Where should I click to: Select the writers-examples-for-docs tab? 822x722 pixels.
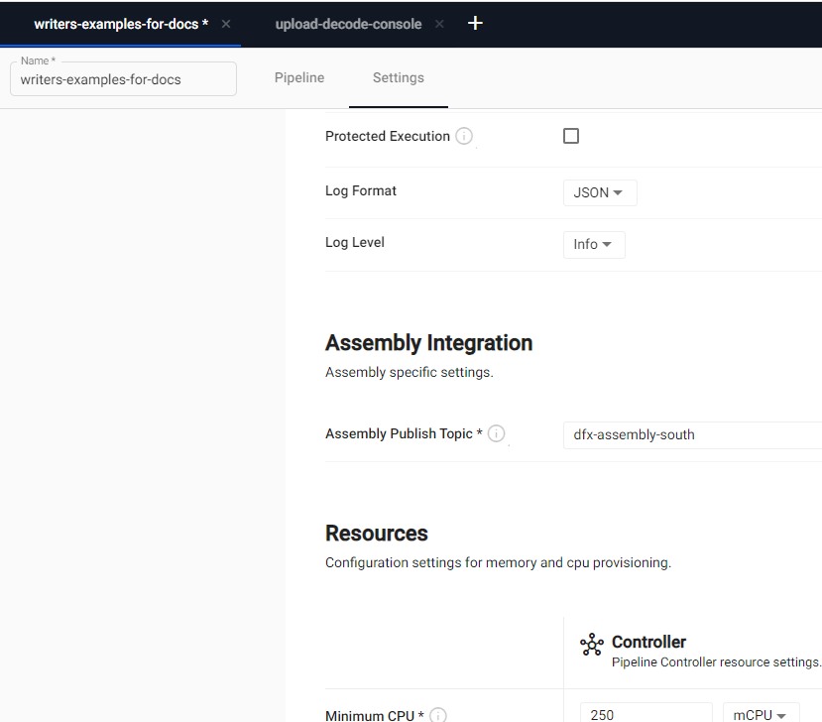click(x=121, y=24)
